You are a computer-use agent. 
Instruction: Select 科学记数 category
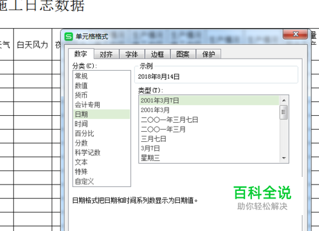point(101,153)
